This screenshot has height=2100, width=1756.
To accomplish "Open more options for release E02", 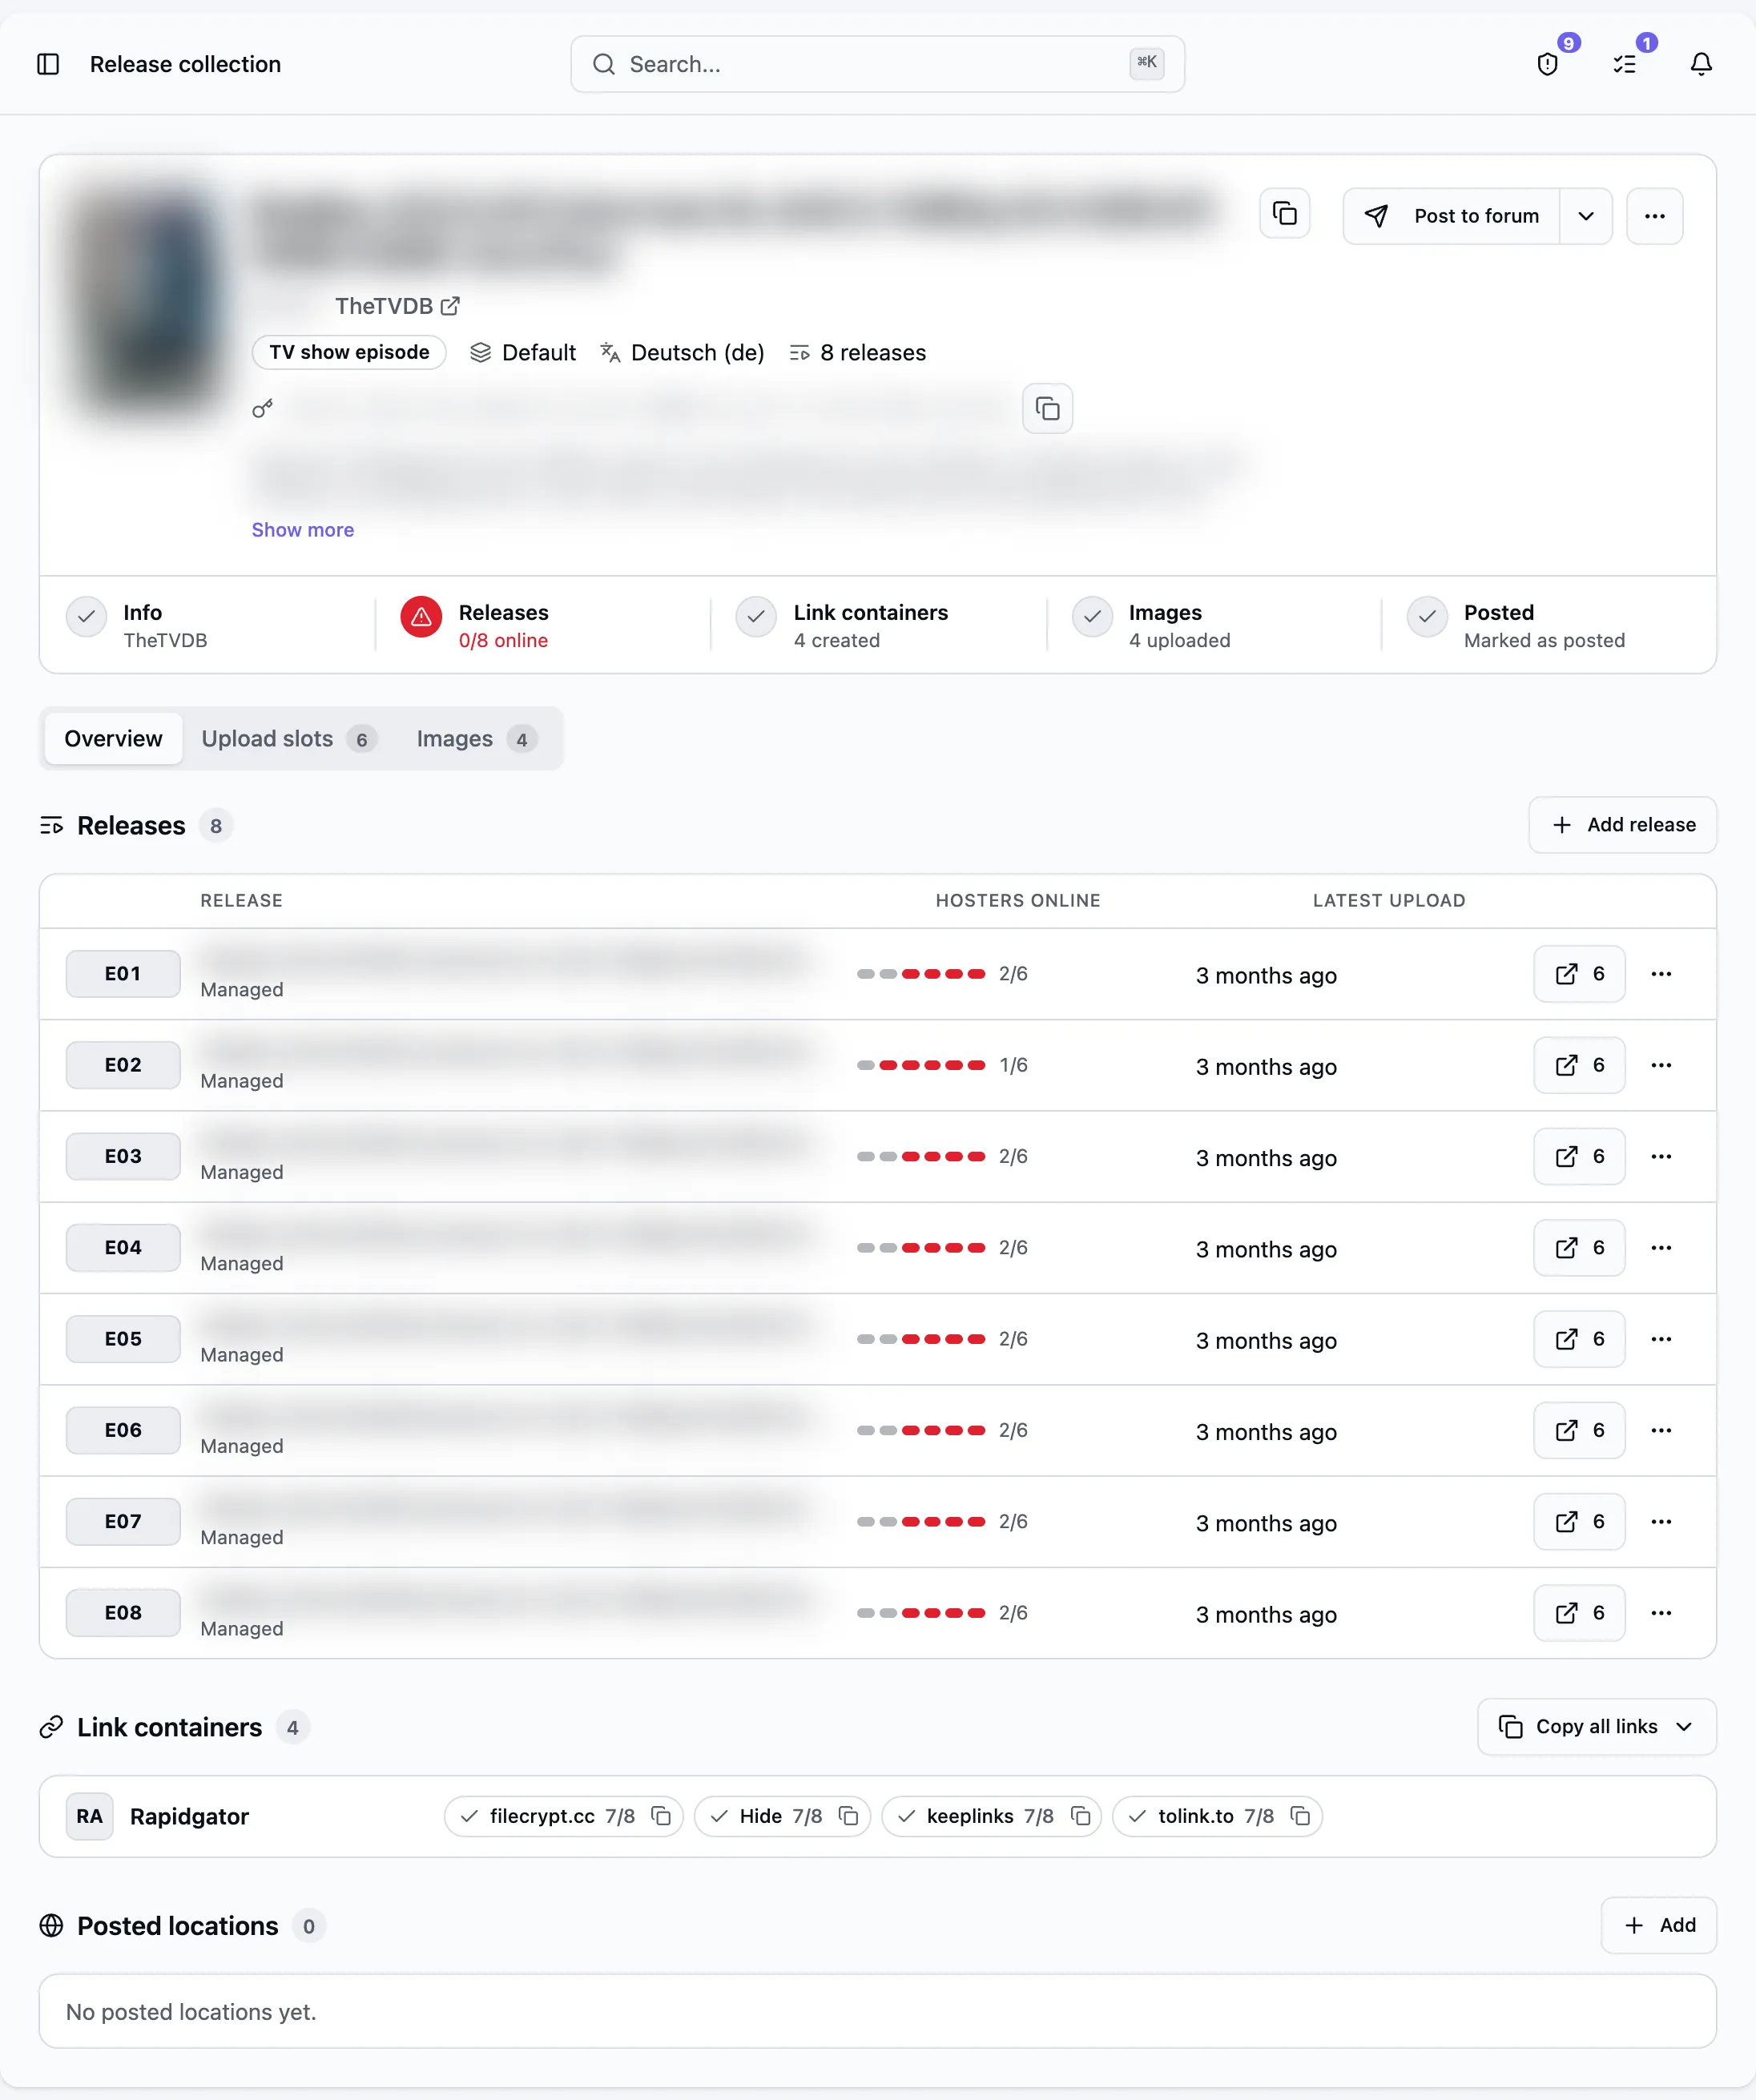I will coord(1661,1065).
